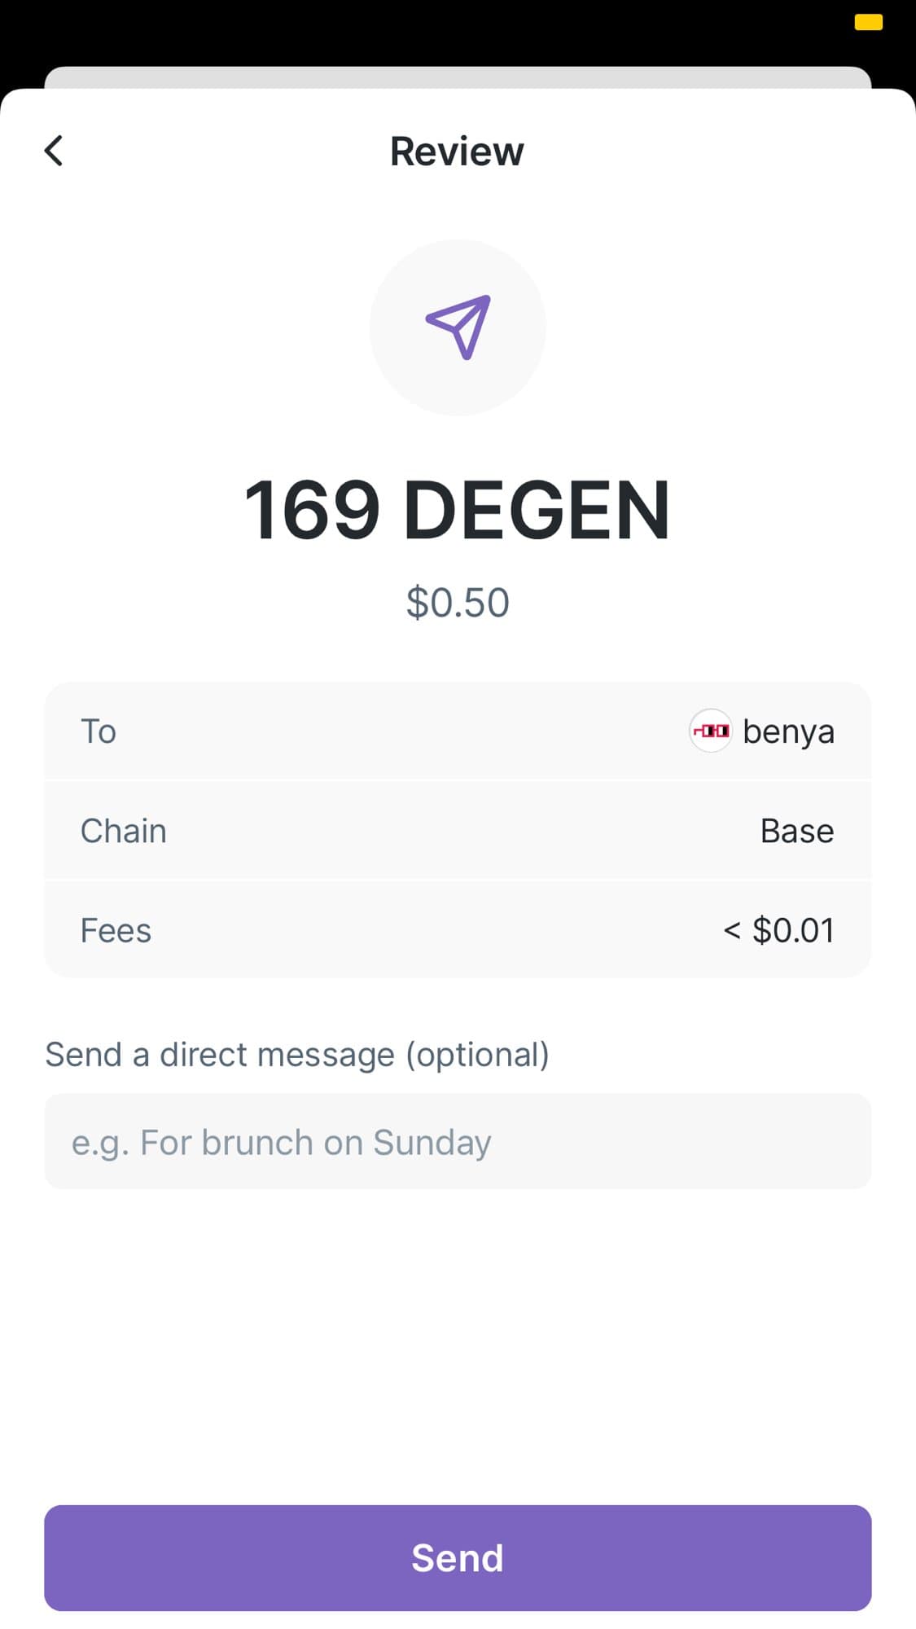Click the < $0.01 fee amount

coord(778,930)
